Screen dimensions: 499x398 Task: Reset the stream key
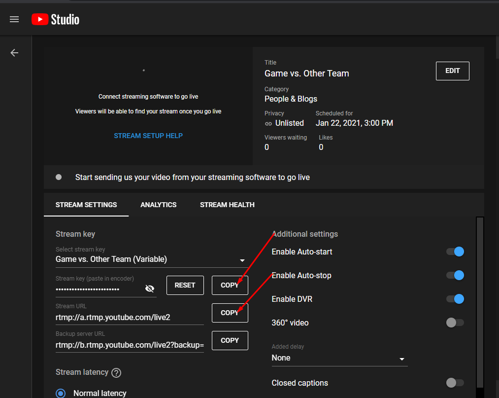click(x=185, y=285)
